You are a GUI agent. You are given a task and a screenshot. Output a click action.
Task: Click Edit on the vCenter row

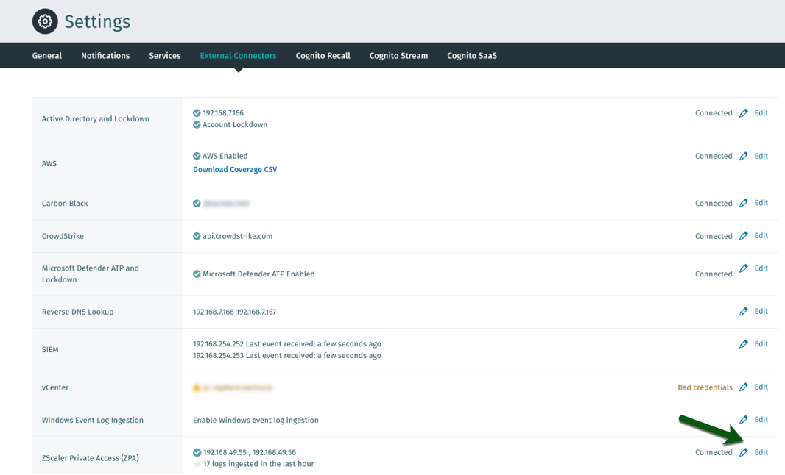pos(761,387)
